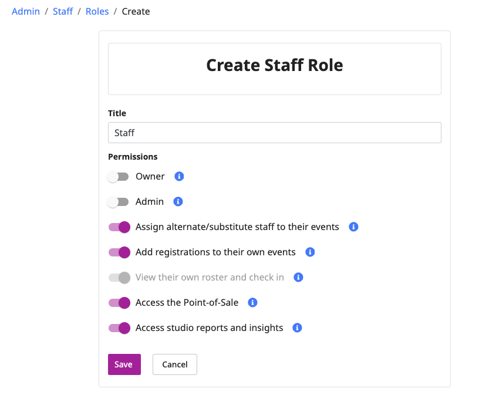The height and width of the screenshot is (402, 479).
Task: Disable assign alternate/substitute staff toggle
Action: pos(119,227)
